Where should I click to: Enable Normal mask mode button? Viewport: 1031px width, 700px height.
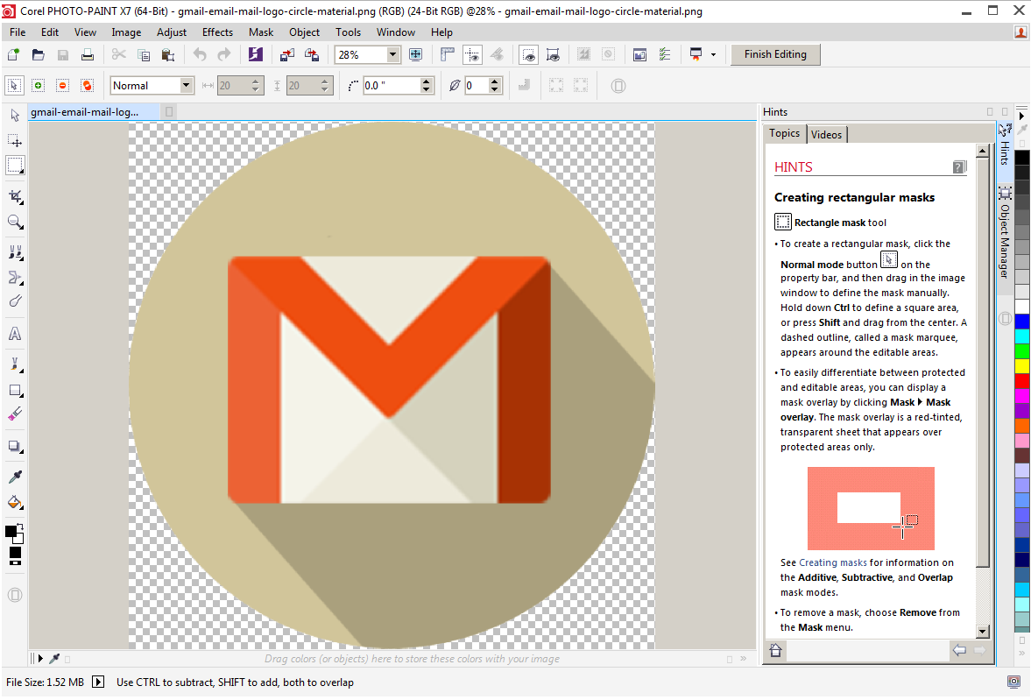click(x=14, y=86)
